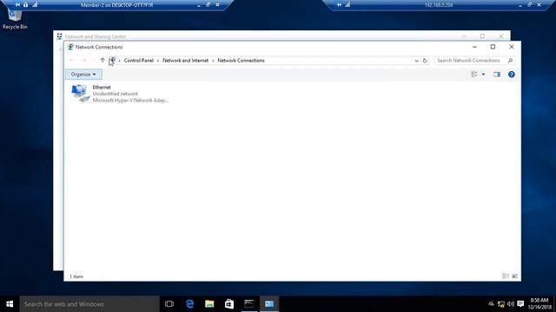Click the Network and Internet breadcrumb
The image size is (556, 312).
(x=185, y=61)
